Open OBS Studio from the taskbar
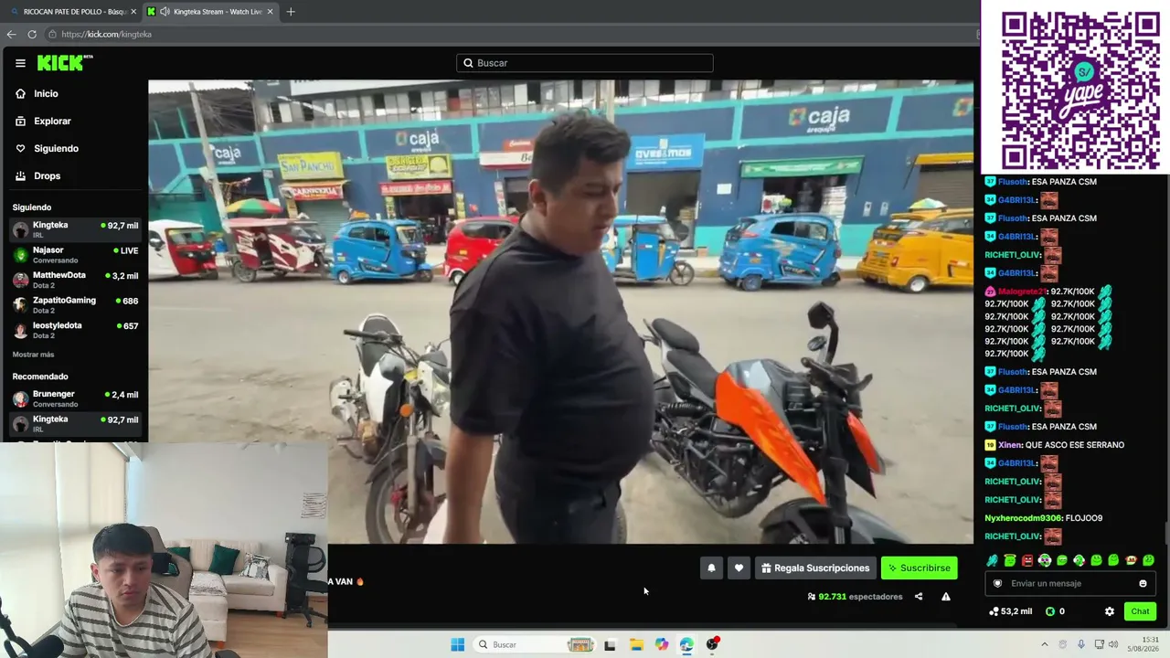The height and width of the screenshot is (658, 1170). click(712, 644)
